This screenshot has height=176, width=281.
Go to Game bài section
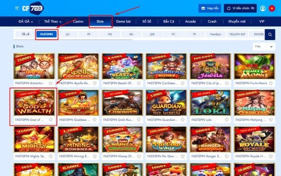pyautogui.click(x=123, y=21)
